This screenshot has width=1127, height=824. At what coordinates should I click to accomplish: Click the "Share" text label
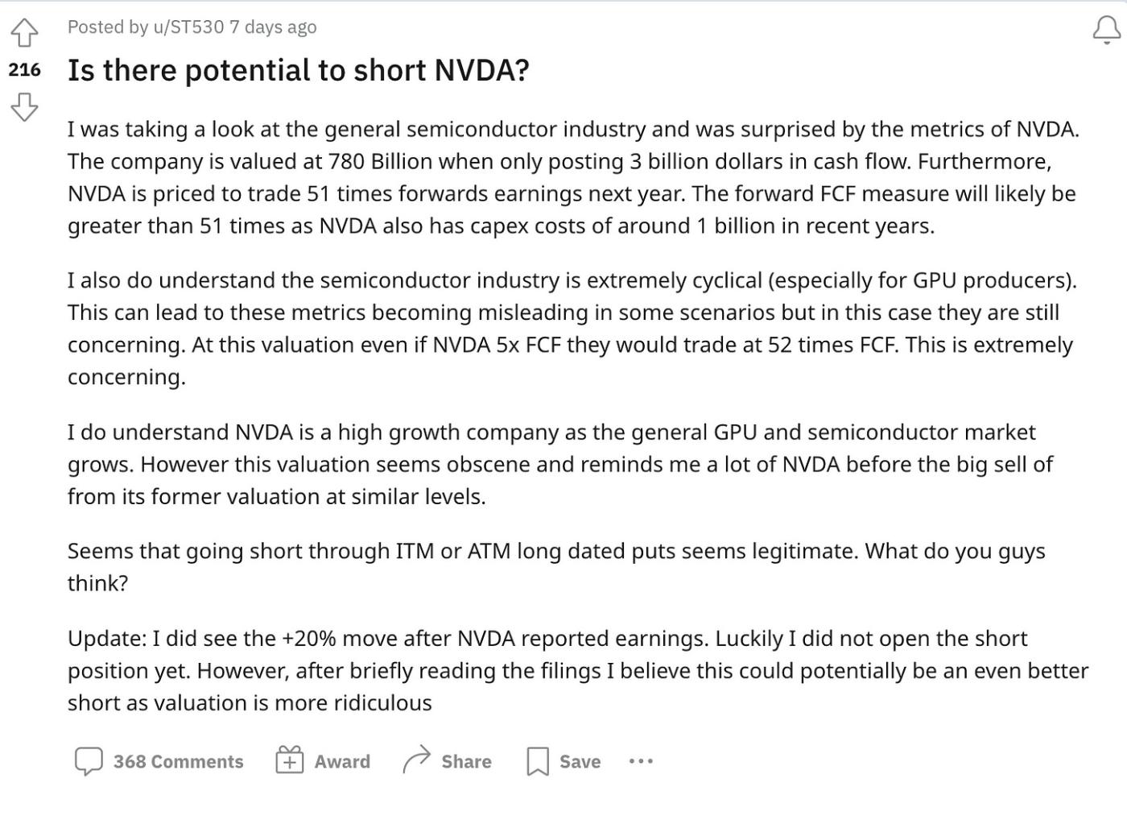tap(466, 761)
